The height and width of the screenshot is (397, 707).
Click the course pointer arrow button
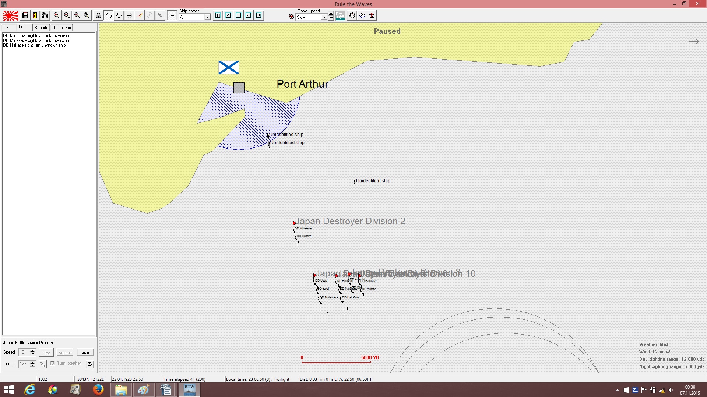(x=43, y=364)
